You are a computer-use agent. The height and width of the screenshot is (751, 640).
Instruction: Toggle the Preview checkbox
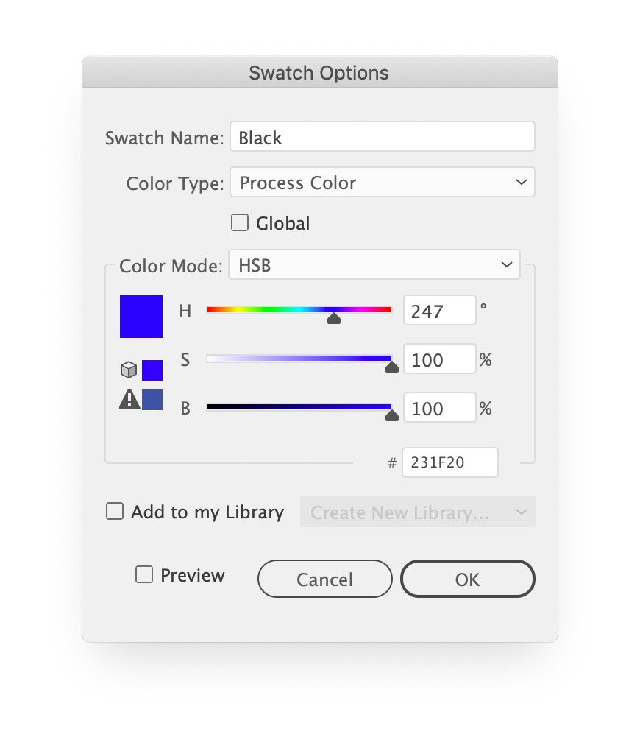tap(144, 574)
